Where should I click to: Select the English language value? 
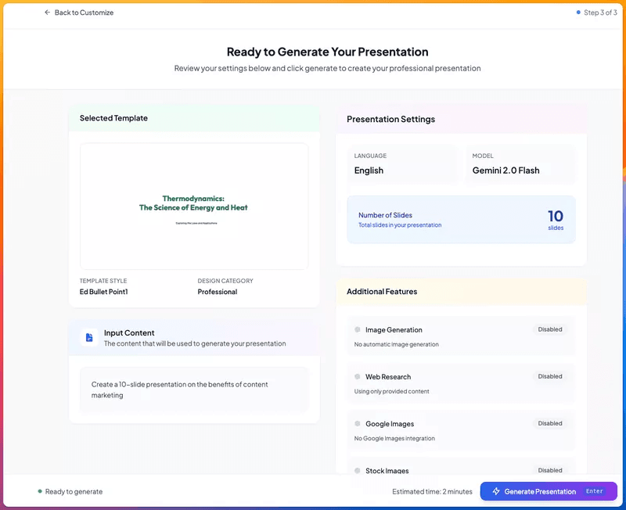369,171
